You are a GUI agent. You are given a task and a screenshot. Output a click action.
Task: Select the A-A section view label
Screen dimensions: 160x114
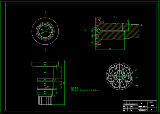point(115,17)
